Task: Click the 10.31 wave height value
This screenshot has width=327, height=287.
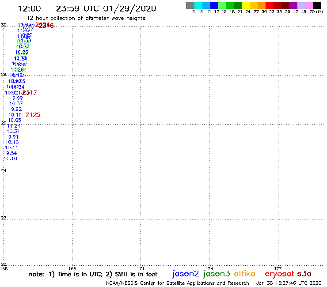Action: 13,131
